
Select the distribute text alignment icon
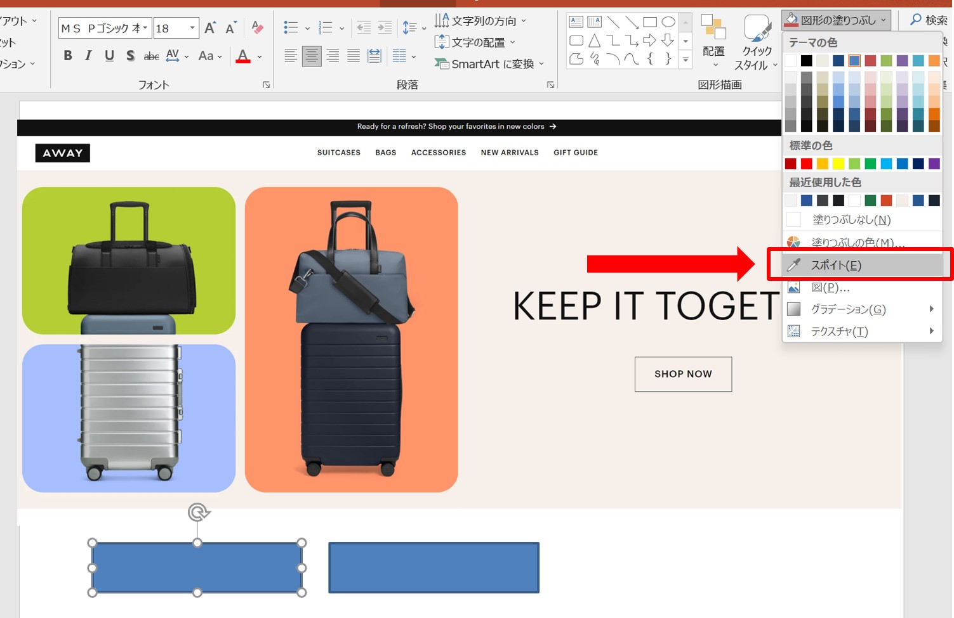coord(374,56)
